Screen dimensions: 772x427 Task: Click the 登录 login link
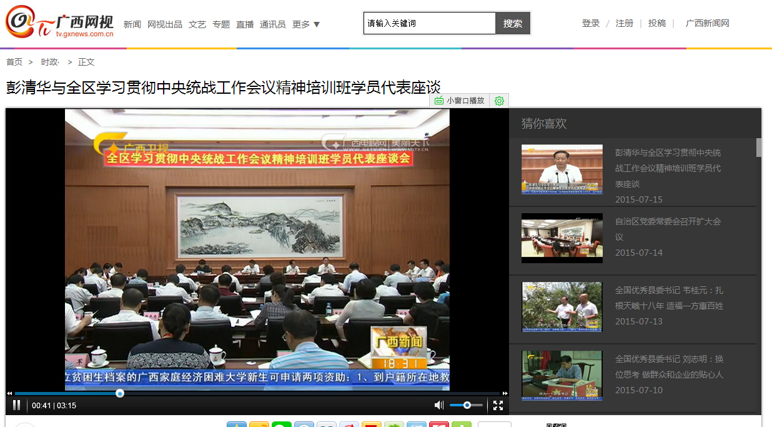(590, 23)
